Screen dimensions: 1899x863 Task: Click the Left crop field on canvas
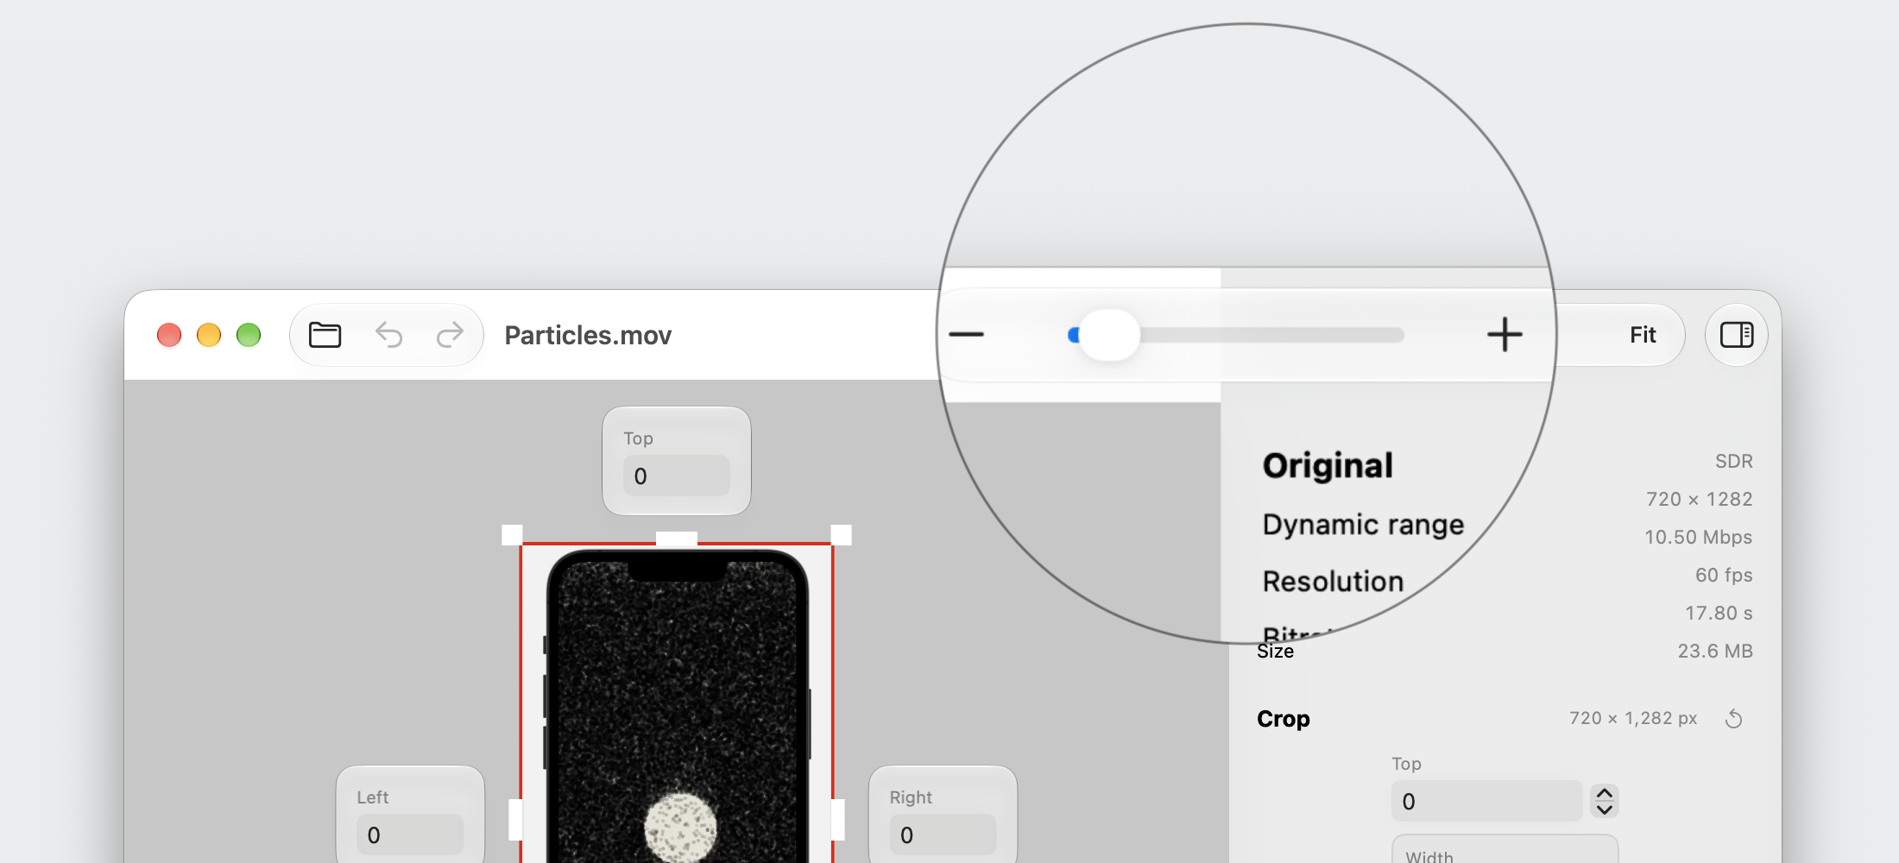point(410,835)
